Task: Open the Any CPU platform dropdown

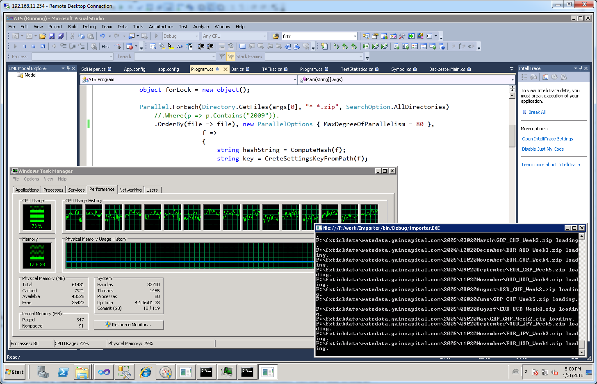Action: [x=264, y=36]
